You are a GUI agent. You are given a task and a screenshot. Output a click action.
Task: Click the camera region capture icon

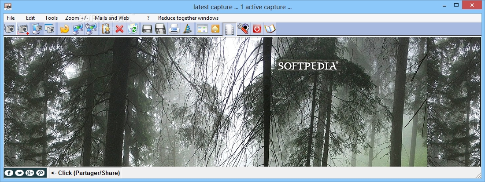pyautogui.click(x=10, y=29)
